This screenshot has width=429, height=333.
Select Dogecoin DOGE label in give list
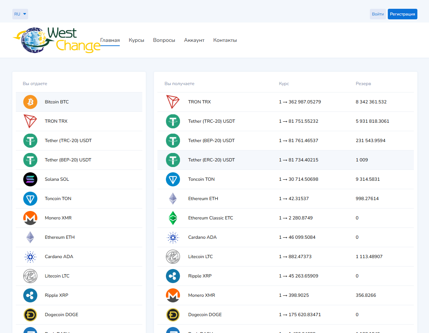coord(62,315)
